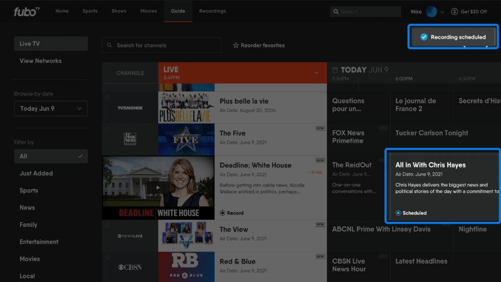
Task: Open the Today Jun 9 date dropdown
Action: [51, 109]
